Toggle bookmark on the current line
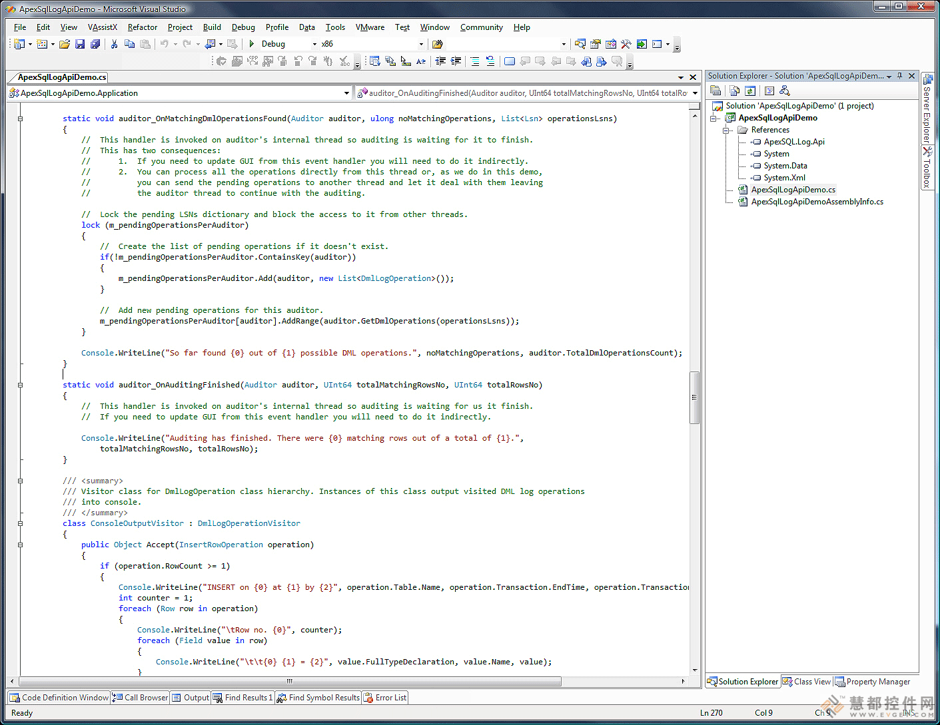 tap(510, 61)
